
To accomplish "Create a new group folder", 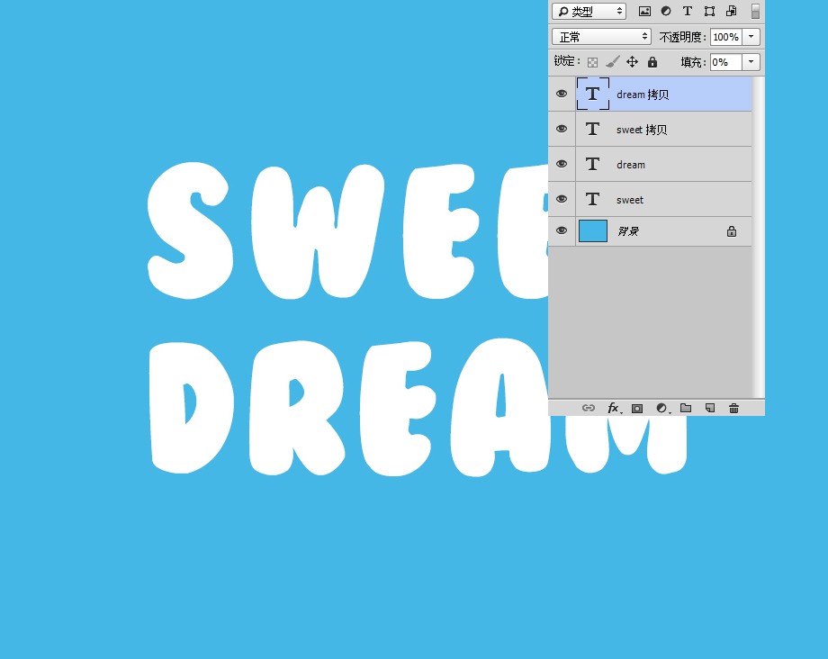I will [x=686, y=408].
